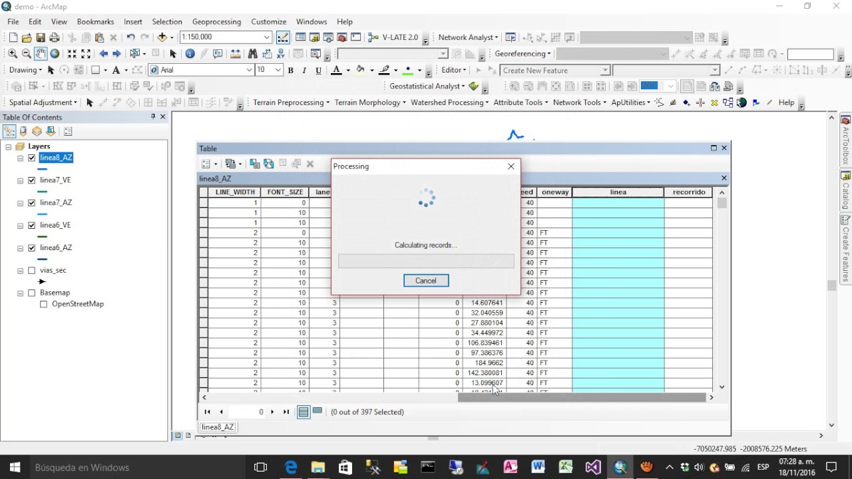Open font color A swatch
Screen dimensions: 852x479
pyautogui.click(x=337, y=70)
